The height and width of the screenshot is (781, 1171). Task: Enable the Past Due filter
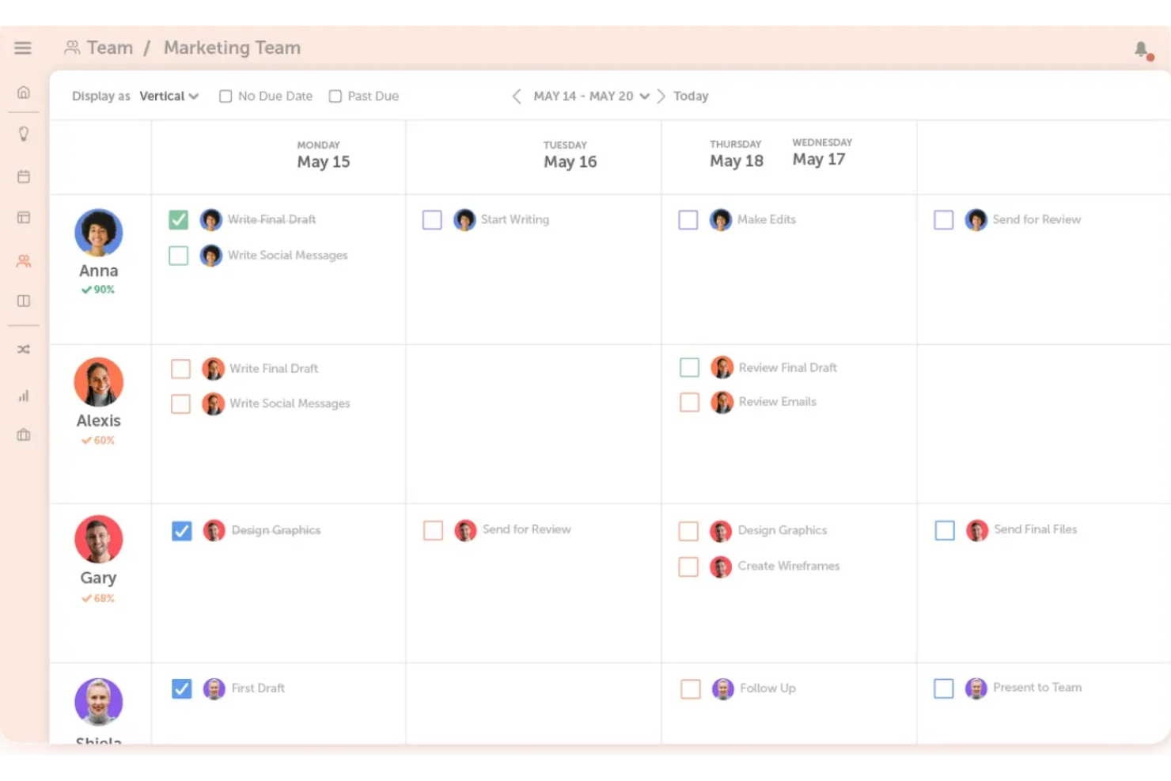[335, 95]
